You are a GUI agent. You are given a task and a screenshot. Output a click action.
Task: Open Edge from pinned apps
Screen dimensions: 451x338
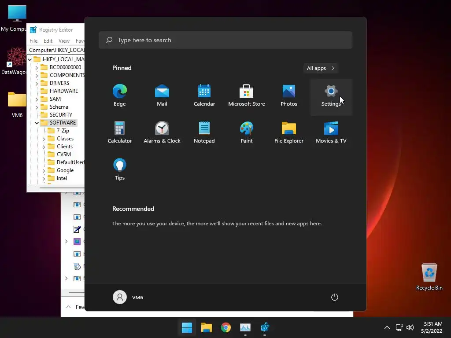click(x=120, y=96)
